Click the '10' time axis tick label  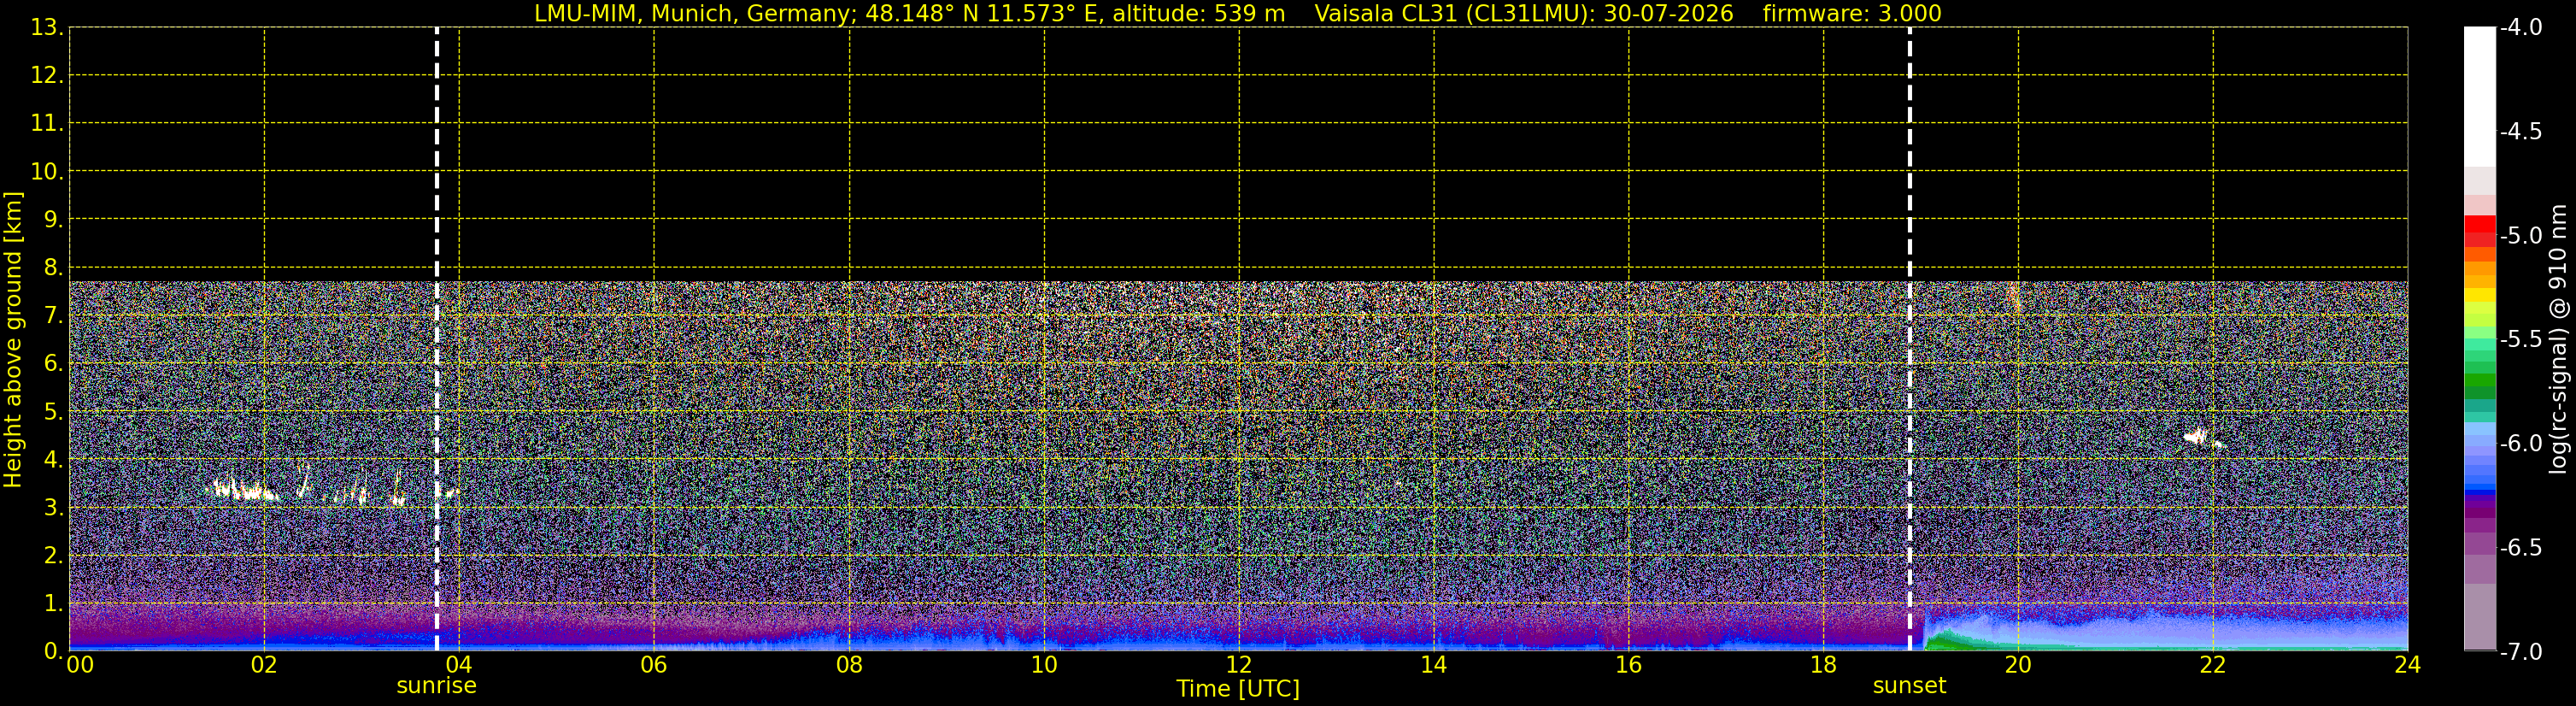(x=1044, y=665)
